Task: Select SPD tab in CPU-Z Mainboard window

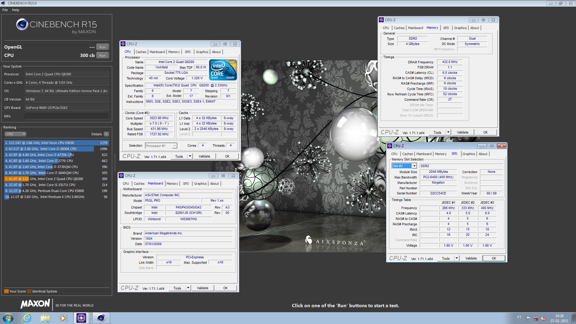Action: 186,184
